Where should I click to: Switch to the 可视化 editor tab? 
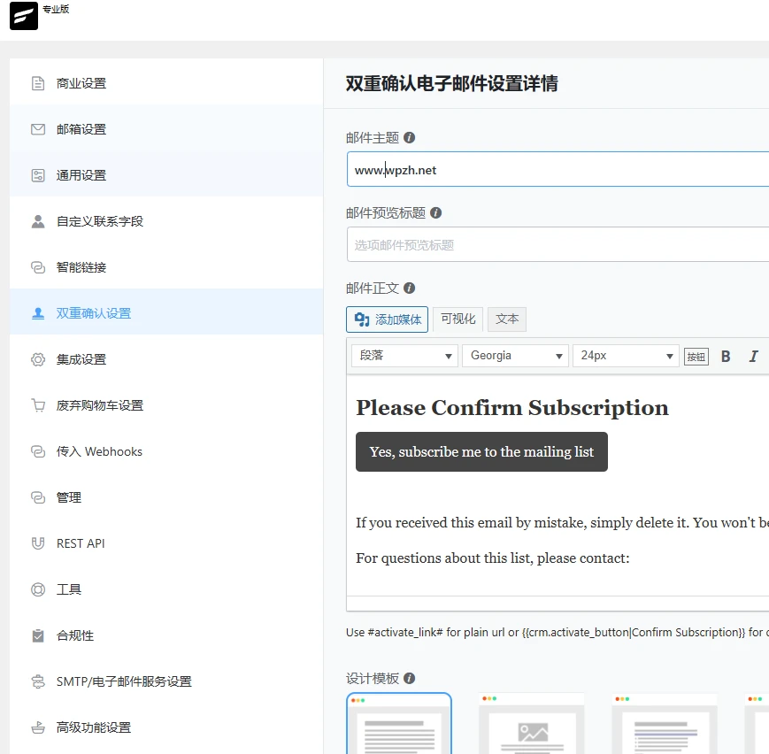[458, 319]
